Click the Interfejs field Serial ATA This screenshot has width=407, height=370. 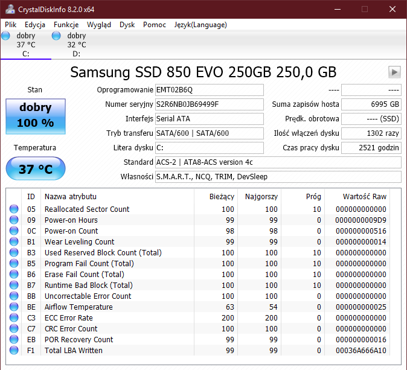click(210, 119)
